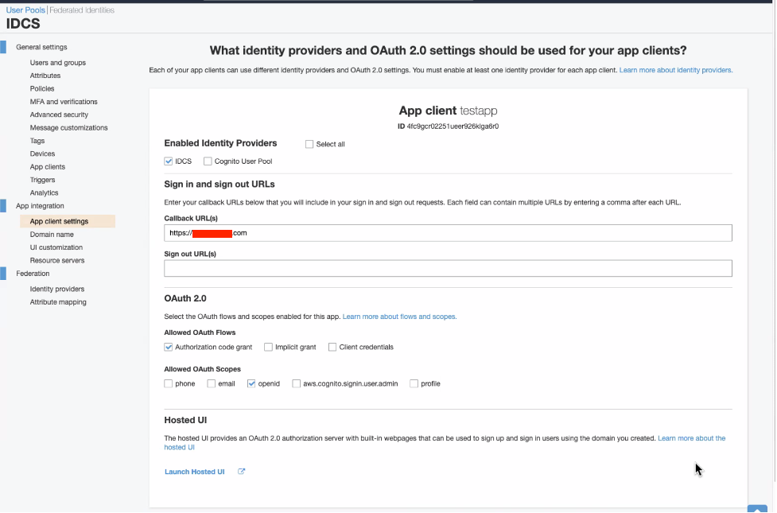Click external link icon beside Launch Hosted UI
Screen dimensions: 777x513
tap(242, 472)
